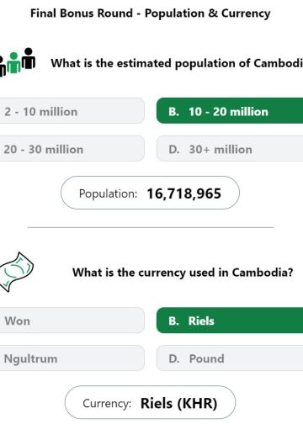Click the green person figure icon
The image size is (303, 424).
point(13,63)
